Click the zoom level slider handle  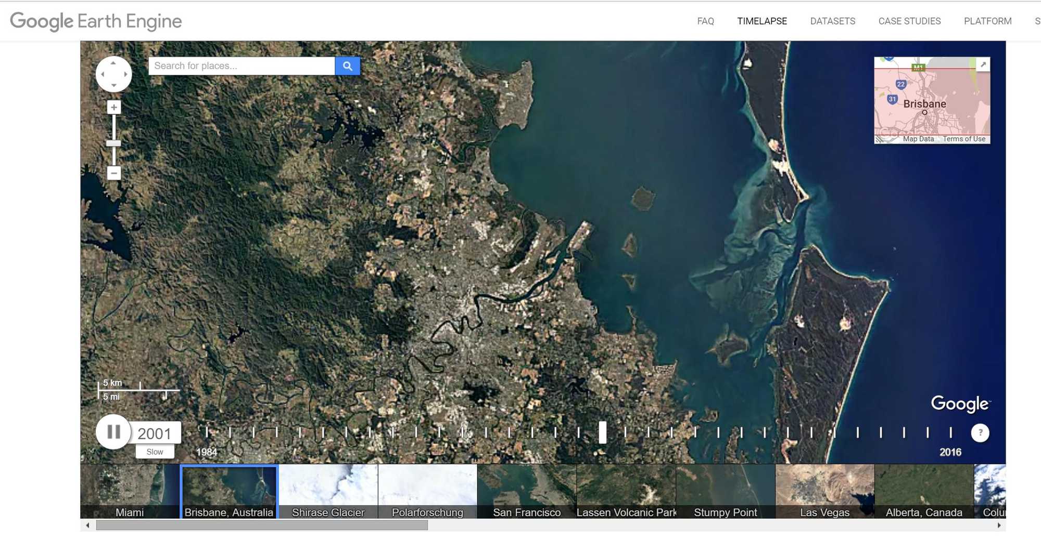pyautogui.click(x=113, y=143)
